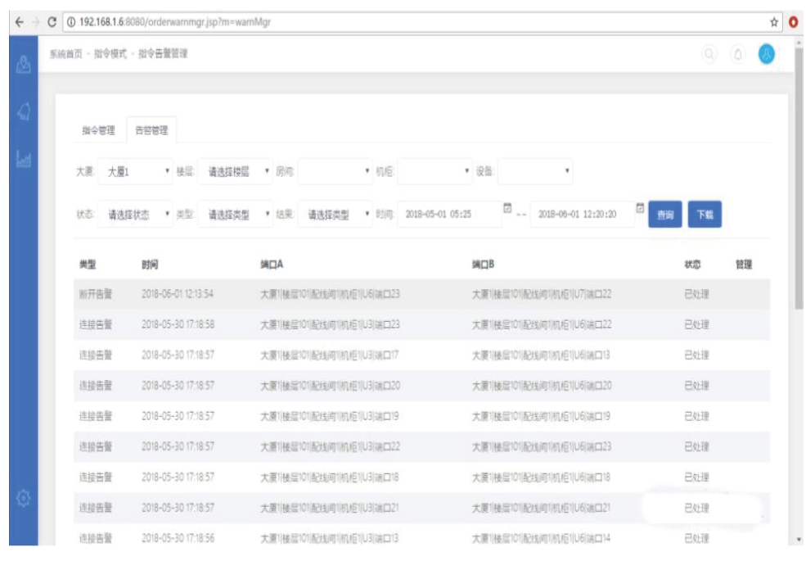Open the 请选择状态 status dropdown
This screenshot has height=561, width=806.
pos(135,215)
